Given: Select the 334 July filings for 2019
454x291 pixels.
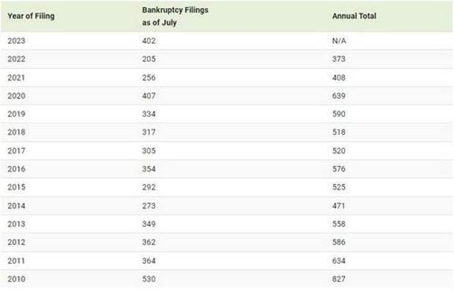Looking at the screenshot, I should tap(149, 114).
